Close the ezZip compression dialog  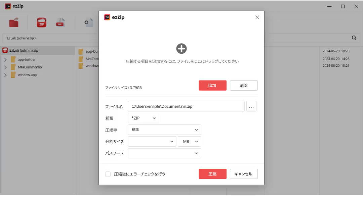[x=257, y=17]
